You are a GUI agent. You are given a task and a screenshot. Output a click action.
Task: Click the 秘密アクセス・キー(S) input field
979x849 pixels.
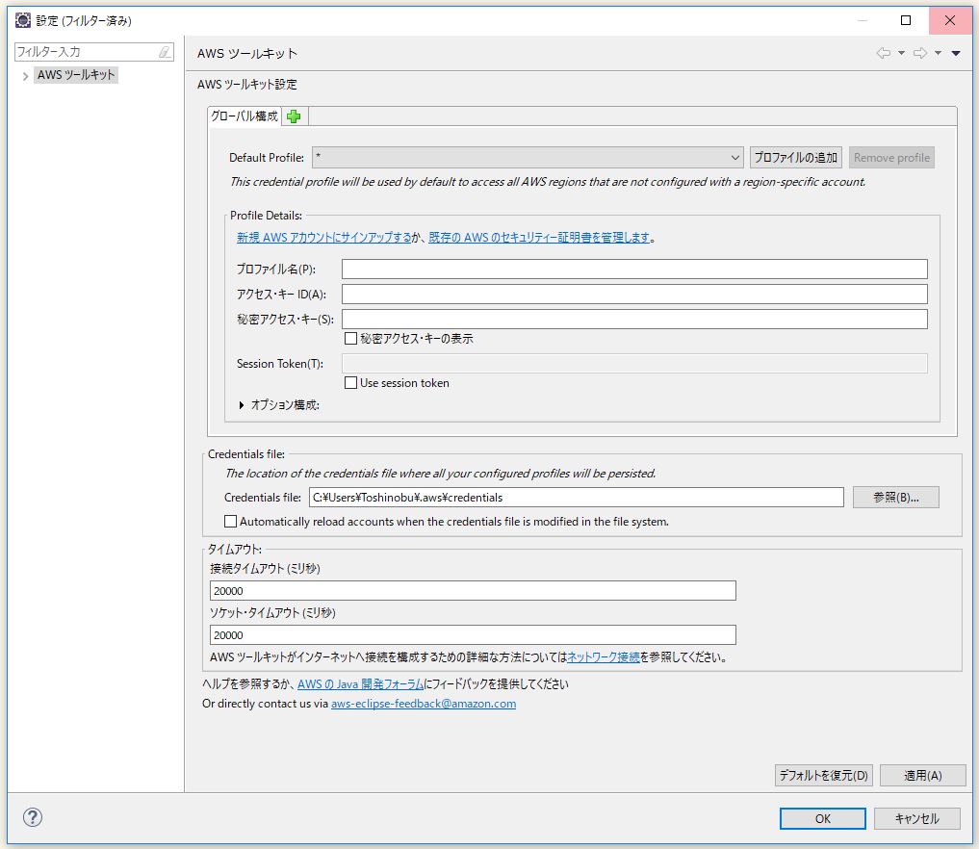click(634, 319)
